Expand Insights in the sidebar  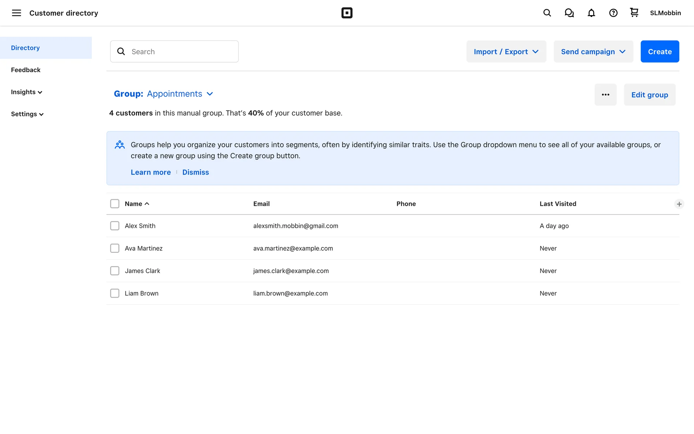point(26,92)
